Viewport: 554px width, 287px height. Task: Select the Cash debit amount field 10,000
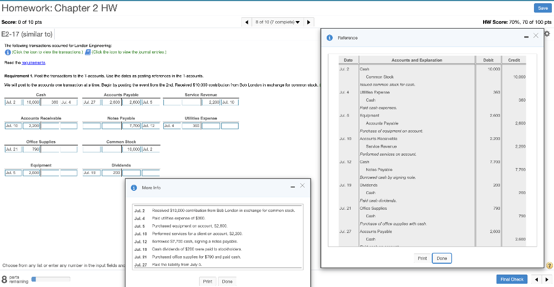[x=32, y=102]
